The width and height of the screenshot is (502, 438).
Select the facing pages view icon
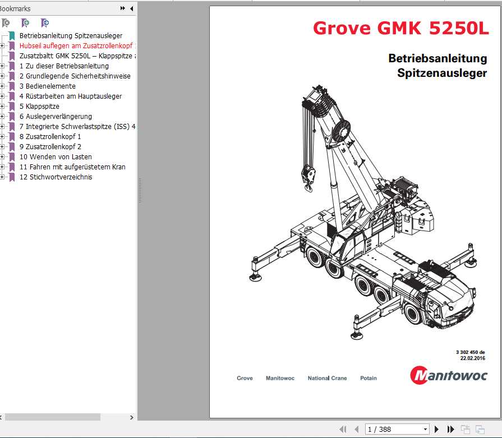click(481, 430)
